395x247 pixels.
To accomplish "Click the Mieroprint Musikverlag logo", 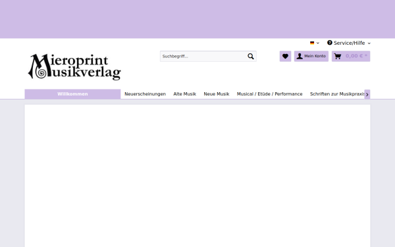I will [74, 67].
